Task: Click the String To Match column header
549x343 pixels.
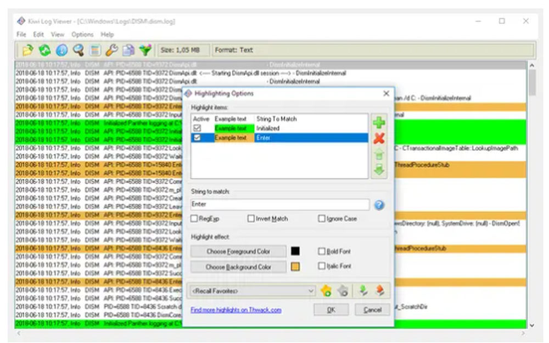Action: [x=277, y=119]
